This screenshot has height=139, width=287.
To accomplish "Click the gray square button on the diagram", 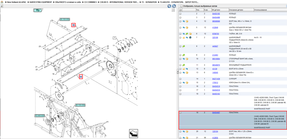I will click(x=173, y=10).
